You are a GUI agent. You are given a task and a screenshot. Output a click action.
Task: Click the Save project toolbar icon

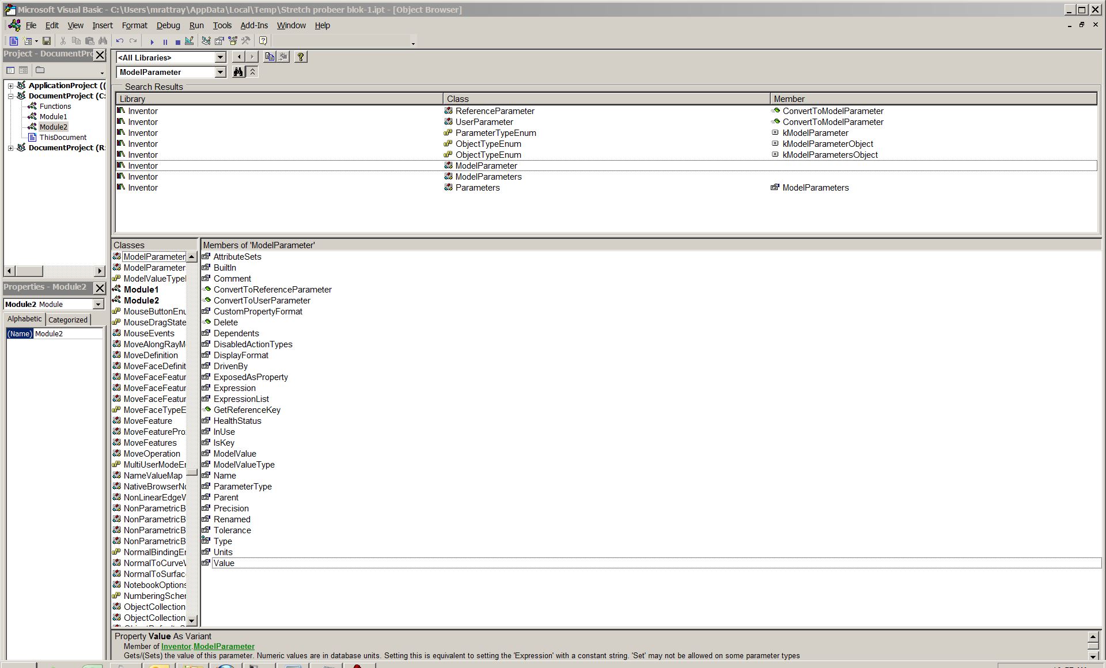pos(47,41)
